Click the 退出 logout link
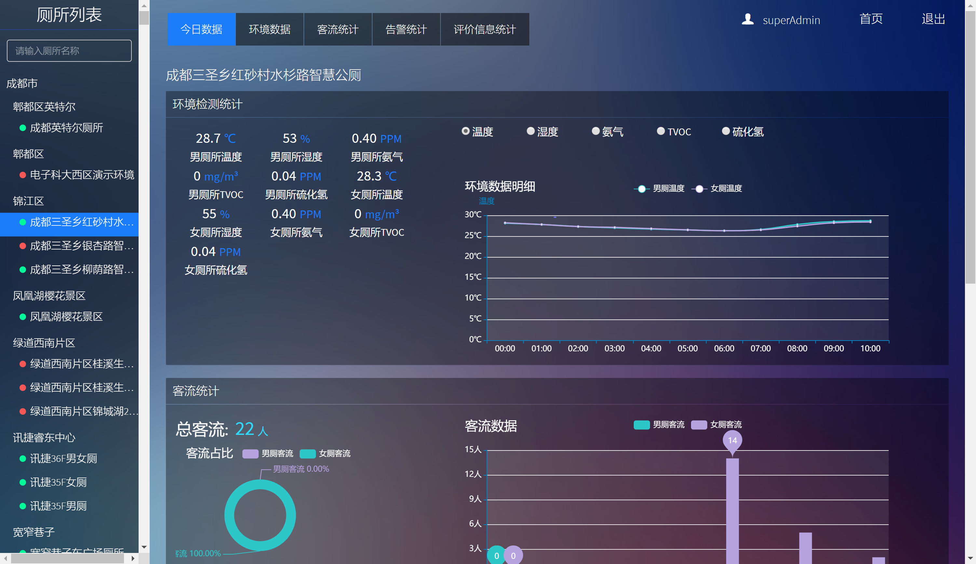 tap(933, 19)
